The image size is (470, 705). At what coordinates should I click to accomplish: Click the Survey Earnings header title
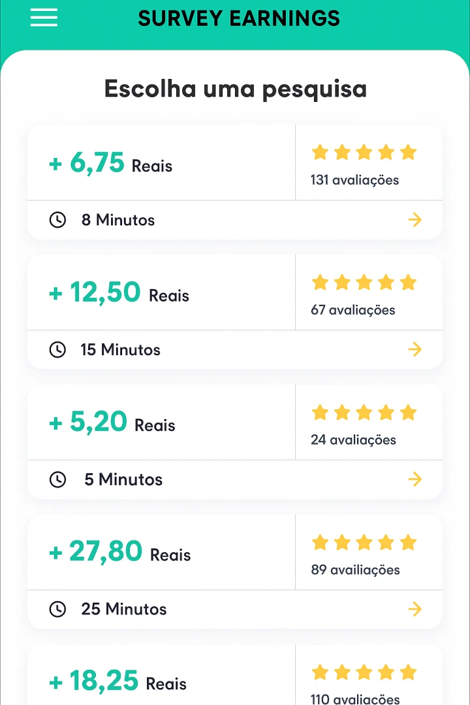[x=239, y=18]
